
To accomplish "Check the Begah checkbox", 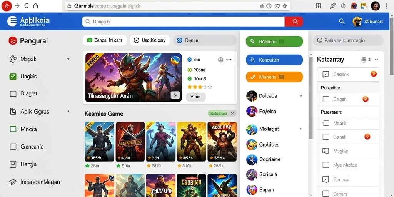I will [x=326, y=99].
